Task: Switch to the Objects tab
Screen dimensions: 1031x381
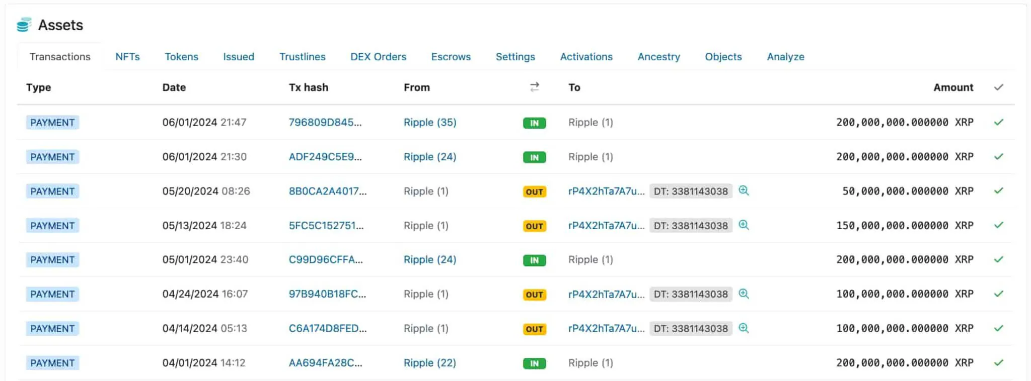Action: (723, 57)
